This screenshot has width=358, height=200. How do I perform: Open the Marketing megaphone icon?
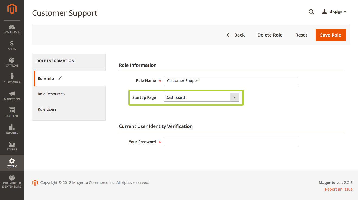tap(12, 94)
